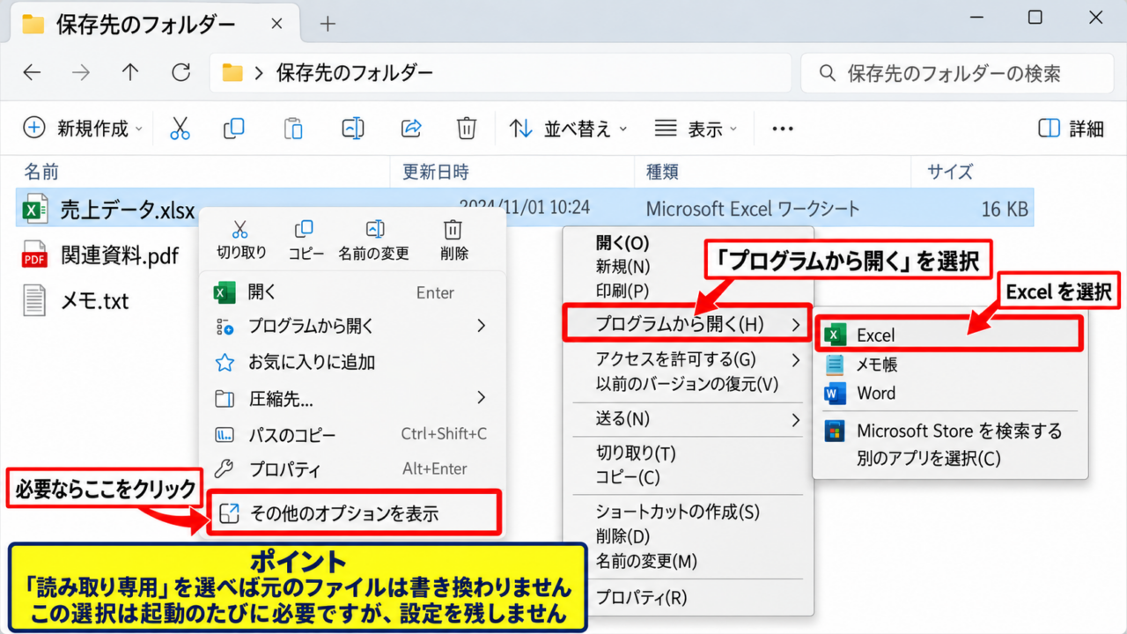Click the 名前 column header
The image size is (1127, 634).
click(41, 172)
